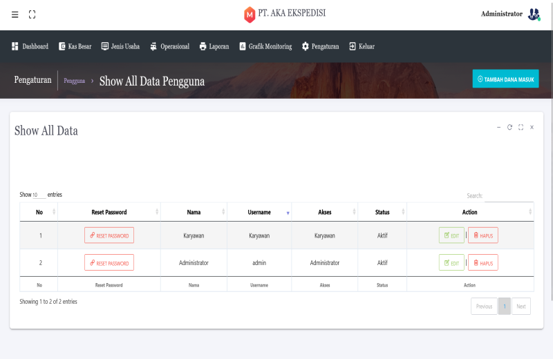The width and height of the screenshot is (553, 359).
Task: Click Tambah Dana Masuk button
Action: 505,79
